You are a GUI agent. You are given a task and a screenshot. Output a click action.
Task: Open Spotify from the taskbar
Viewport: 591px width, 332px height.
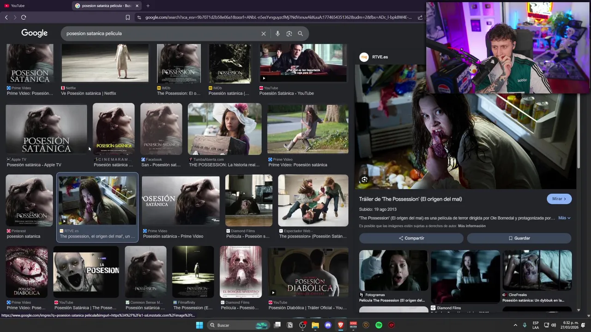click(379, 325)
